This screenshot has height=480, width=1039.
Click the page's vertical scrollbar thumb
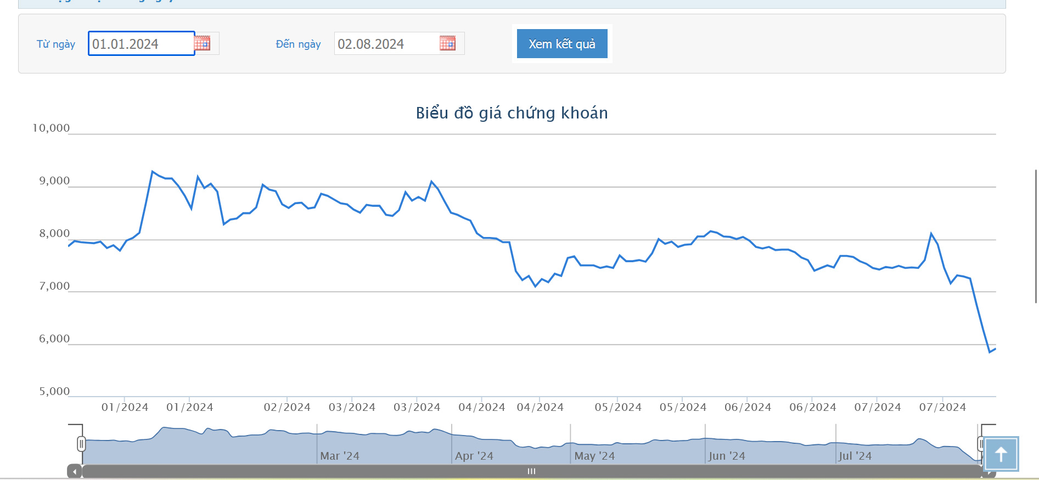pos(1036,236)
